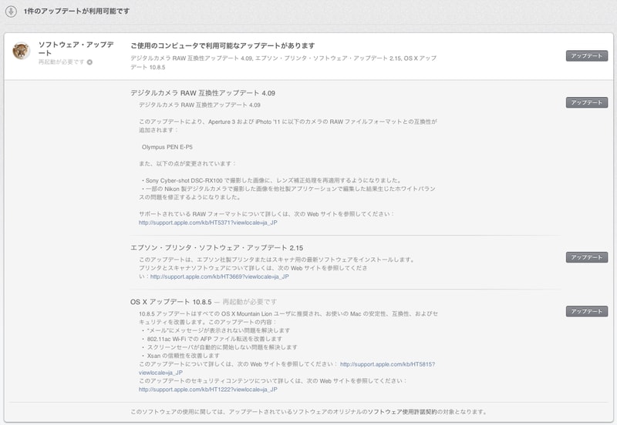Click the Olympus PEN E-P5 text
The image size is (617, 425).
tap(167, 147)
